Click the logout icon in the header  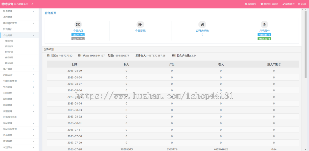click(299, 4)
